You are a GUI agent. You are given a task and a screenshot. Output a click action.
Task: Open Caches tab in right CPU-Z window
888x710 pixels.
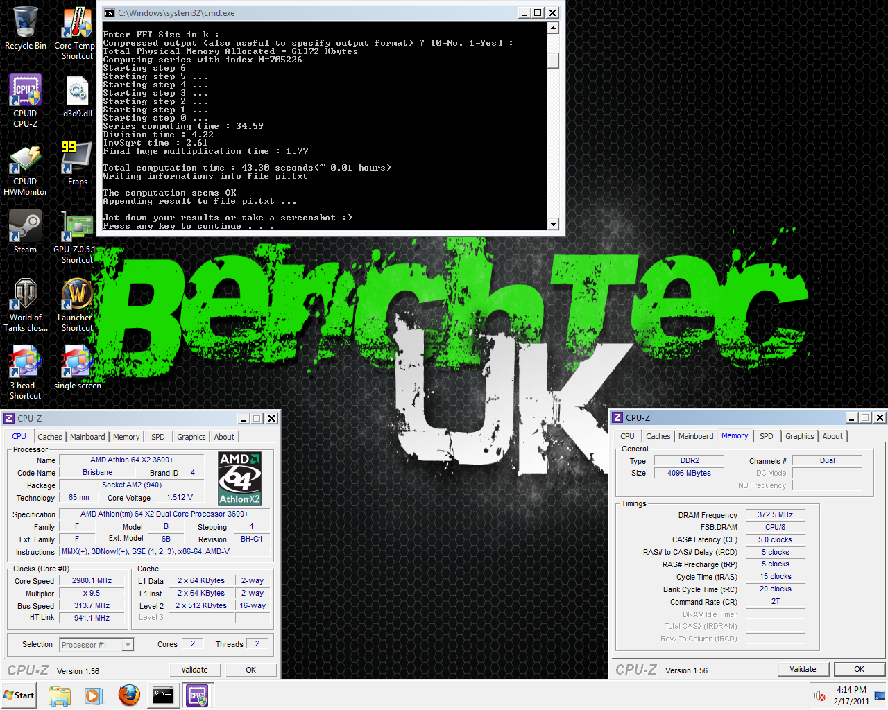pos(658,436)
